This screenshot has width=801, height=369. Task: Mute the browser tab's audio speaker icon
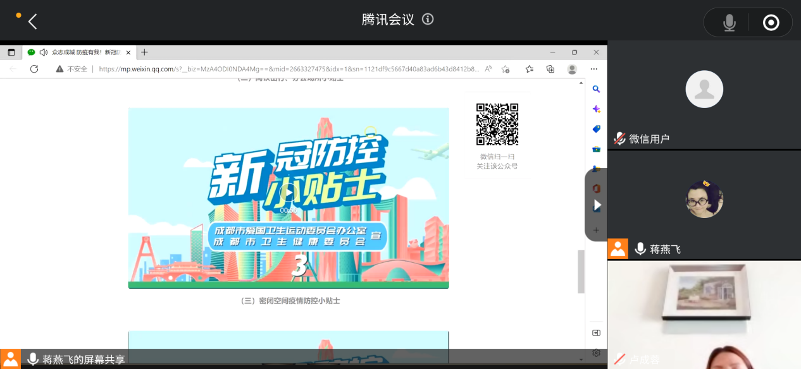click(44, 52)
